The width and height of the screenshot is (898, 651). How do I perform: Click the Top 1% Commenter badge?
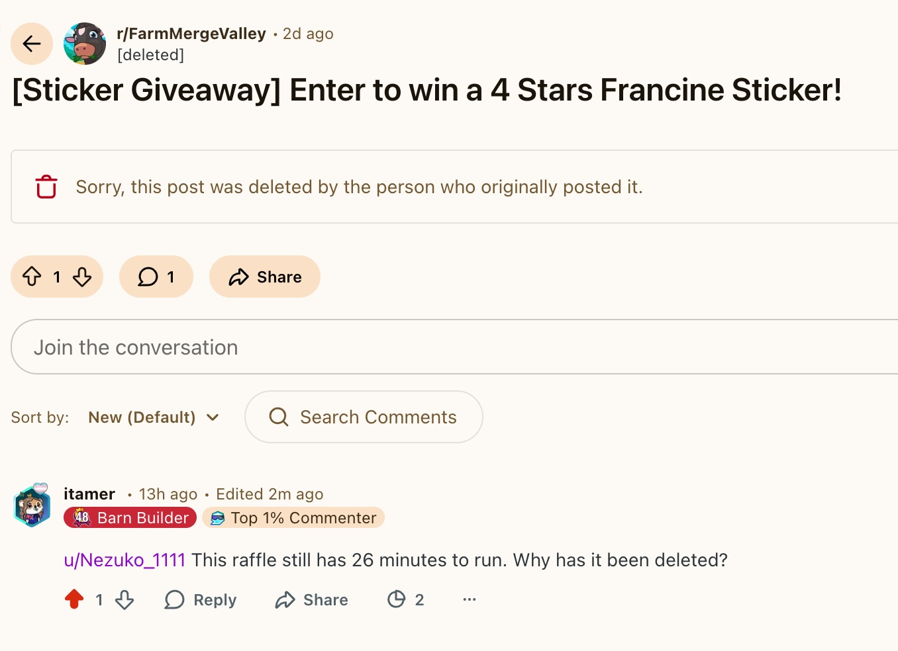point(293,518)
